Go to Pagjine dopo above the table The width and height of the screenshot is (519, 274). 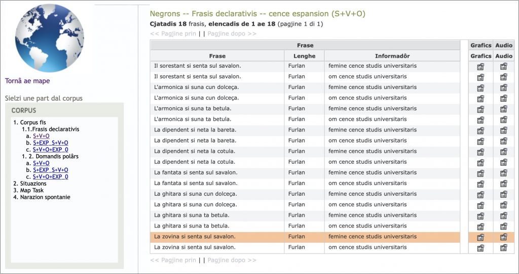[232, 34]
